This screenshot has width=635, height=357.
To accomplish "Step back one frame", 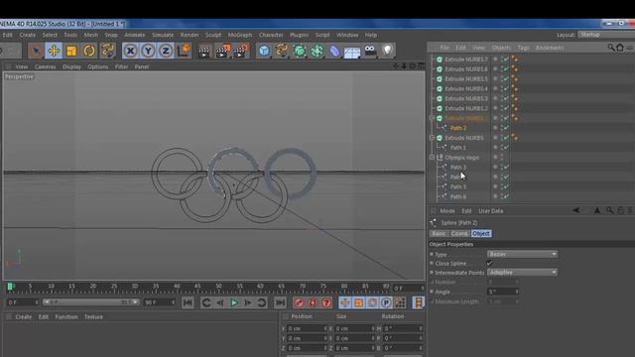I will pos(220,302).
